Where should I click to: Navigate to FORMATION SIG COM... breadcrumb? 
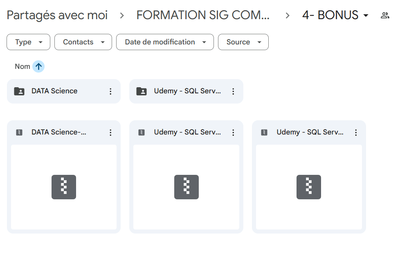click(203, 15)
